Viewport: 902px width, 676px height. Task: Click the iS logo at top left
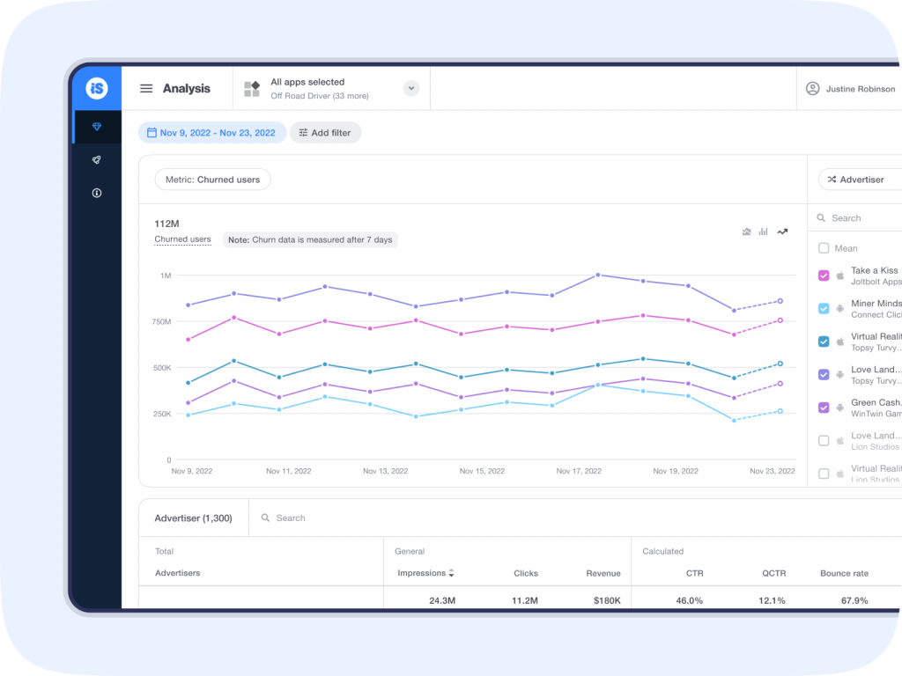tap(96, 88)
